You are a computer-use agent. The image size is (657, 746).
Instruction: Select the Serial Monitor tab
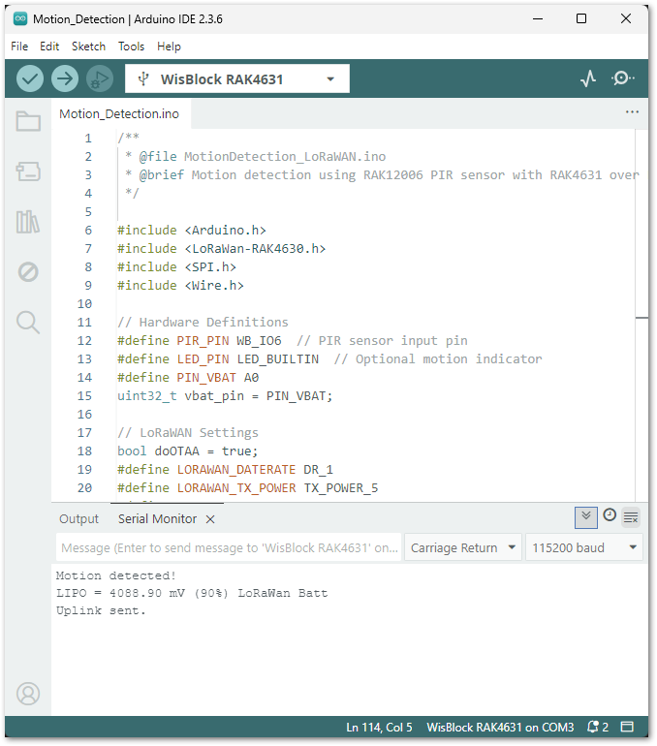click(x=158, y=519)
